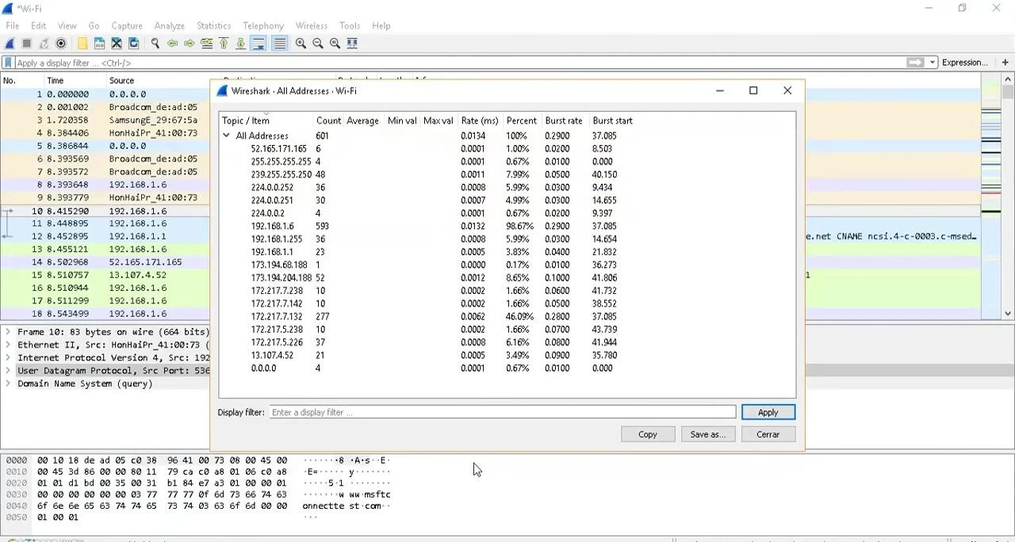Open the Wireless menu
The width and height of the screenshot is (1015, 542).
(311, 25)
